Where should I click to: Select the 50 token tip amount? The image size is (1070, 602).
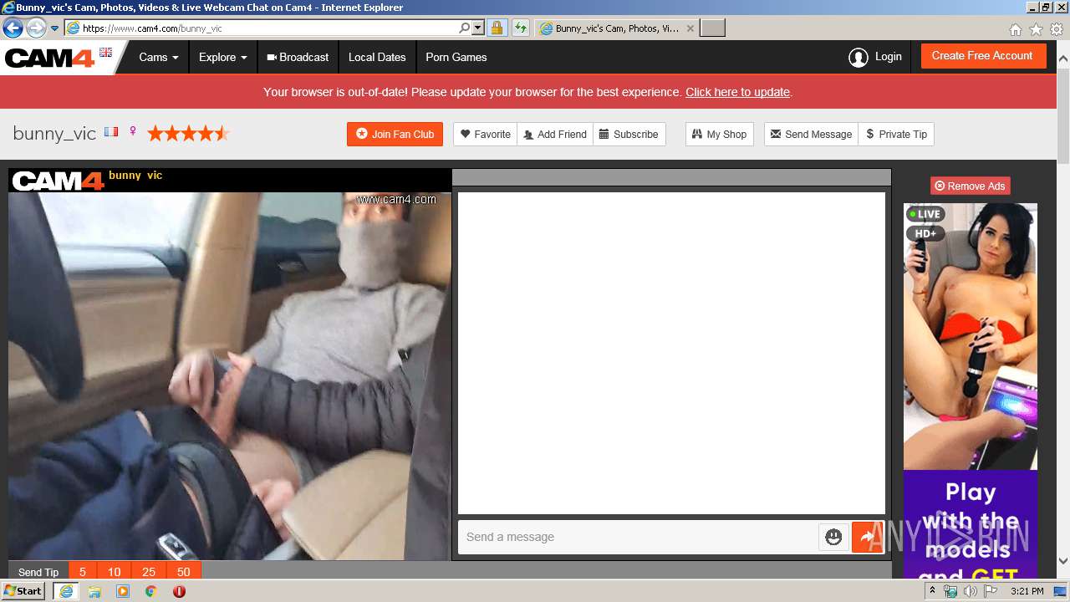coord(184,572)
